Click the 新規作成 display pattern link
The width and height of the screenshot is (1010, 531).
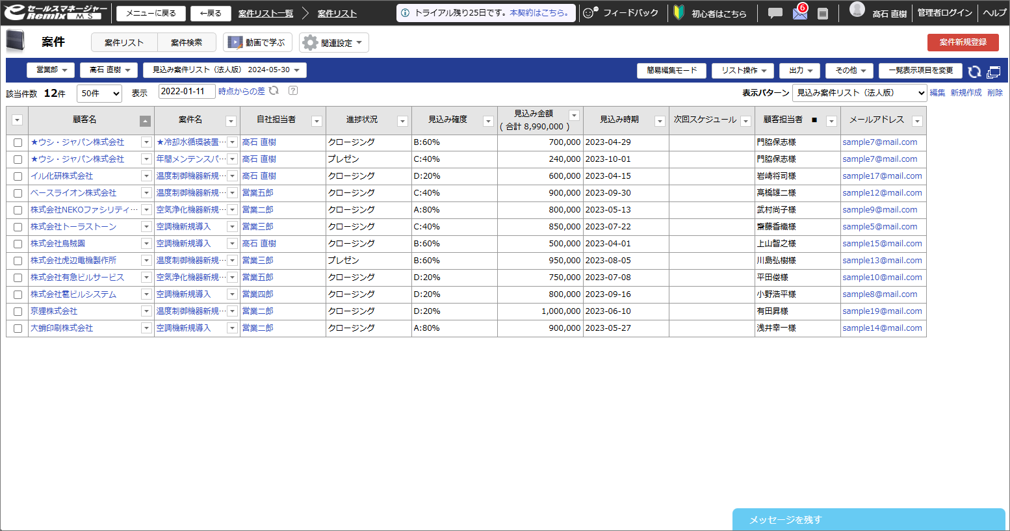(x=966, y=93)
